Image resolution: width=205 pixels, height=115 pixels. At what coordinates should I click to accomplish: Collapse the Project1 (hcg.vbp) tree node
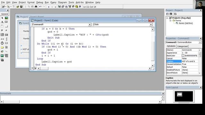point(167,18)
